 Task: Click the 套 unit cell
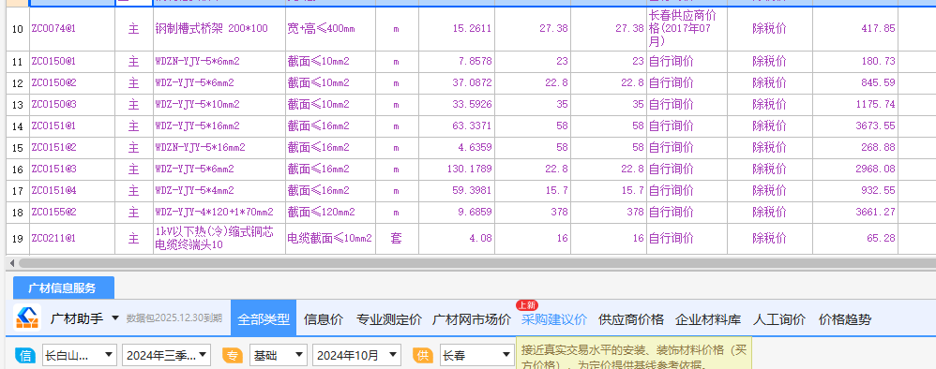pyautogui.click(x=397, y=239)
